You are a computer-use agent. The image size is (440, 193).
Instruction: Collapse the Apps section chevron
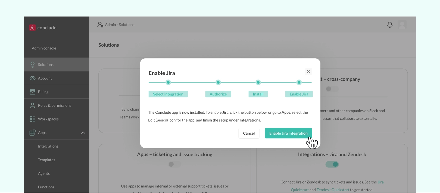(x=83, y=133)
